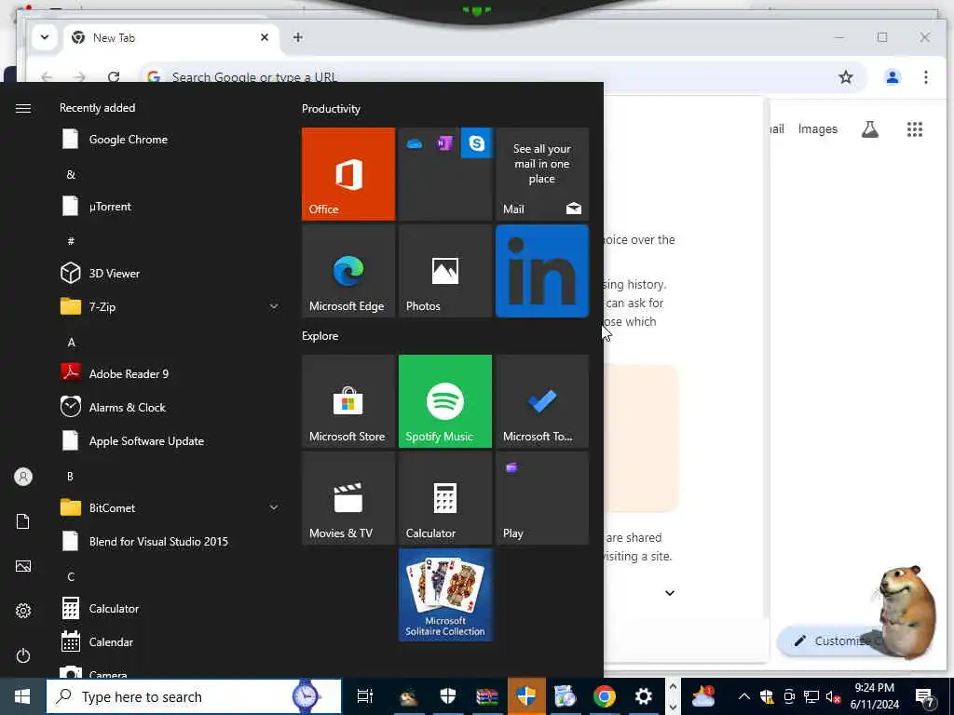Open the Microsoft To Do tile
This screenshot has height=715, width=954.
pyautogui.click(x=542, y=401)
